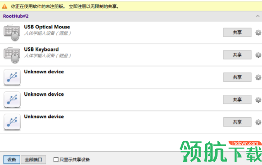
Task: Click the 立即注册以无限制的共享 registration notice
Action: tap(94, 6)
